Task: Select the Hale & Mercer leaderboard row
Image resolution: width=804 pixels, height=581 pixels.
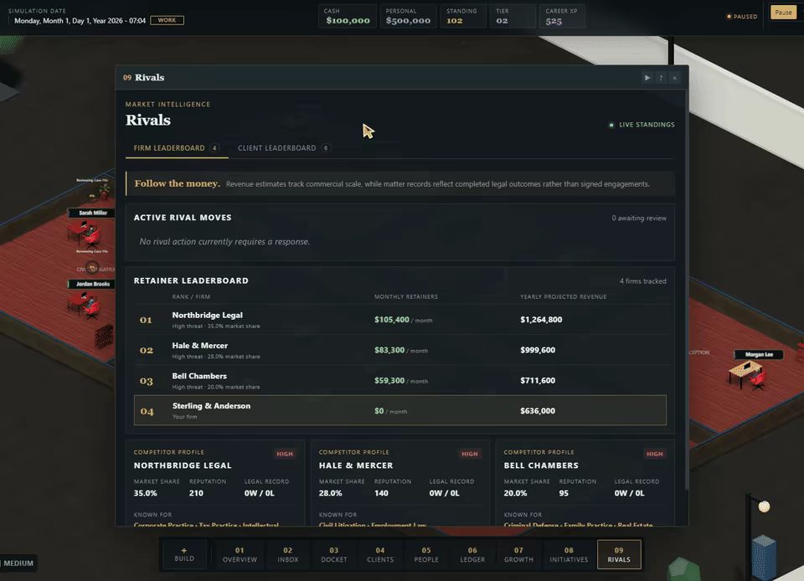Action: pos(400,350)
